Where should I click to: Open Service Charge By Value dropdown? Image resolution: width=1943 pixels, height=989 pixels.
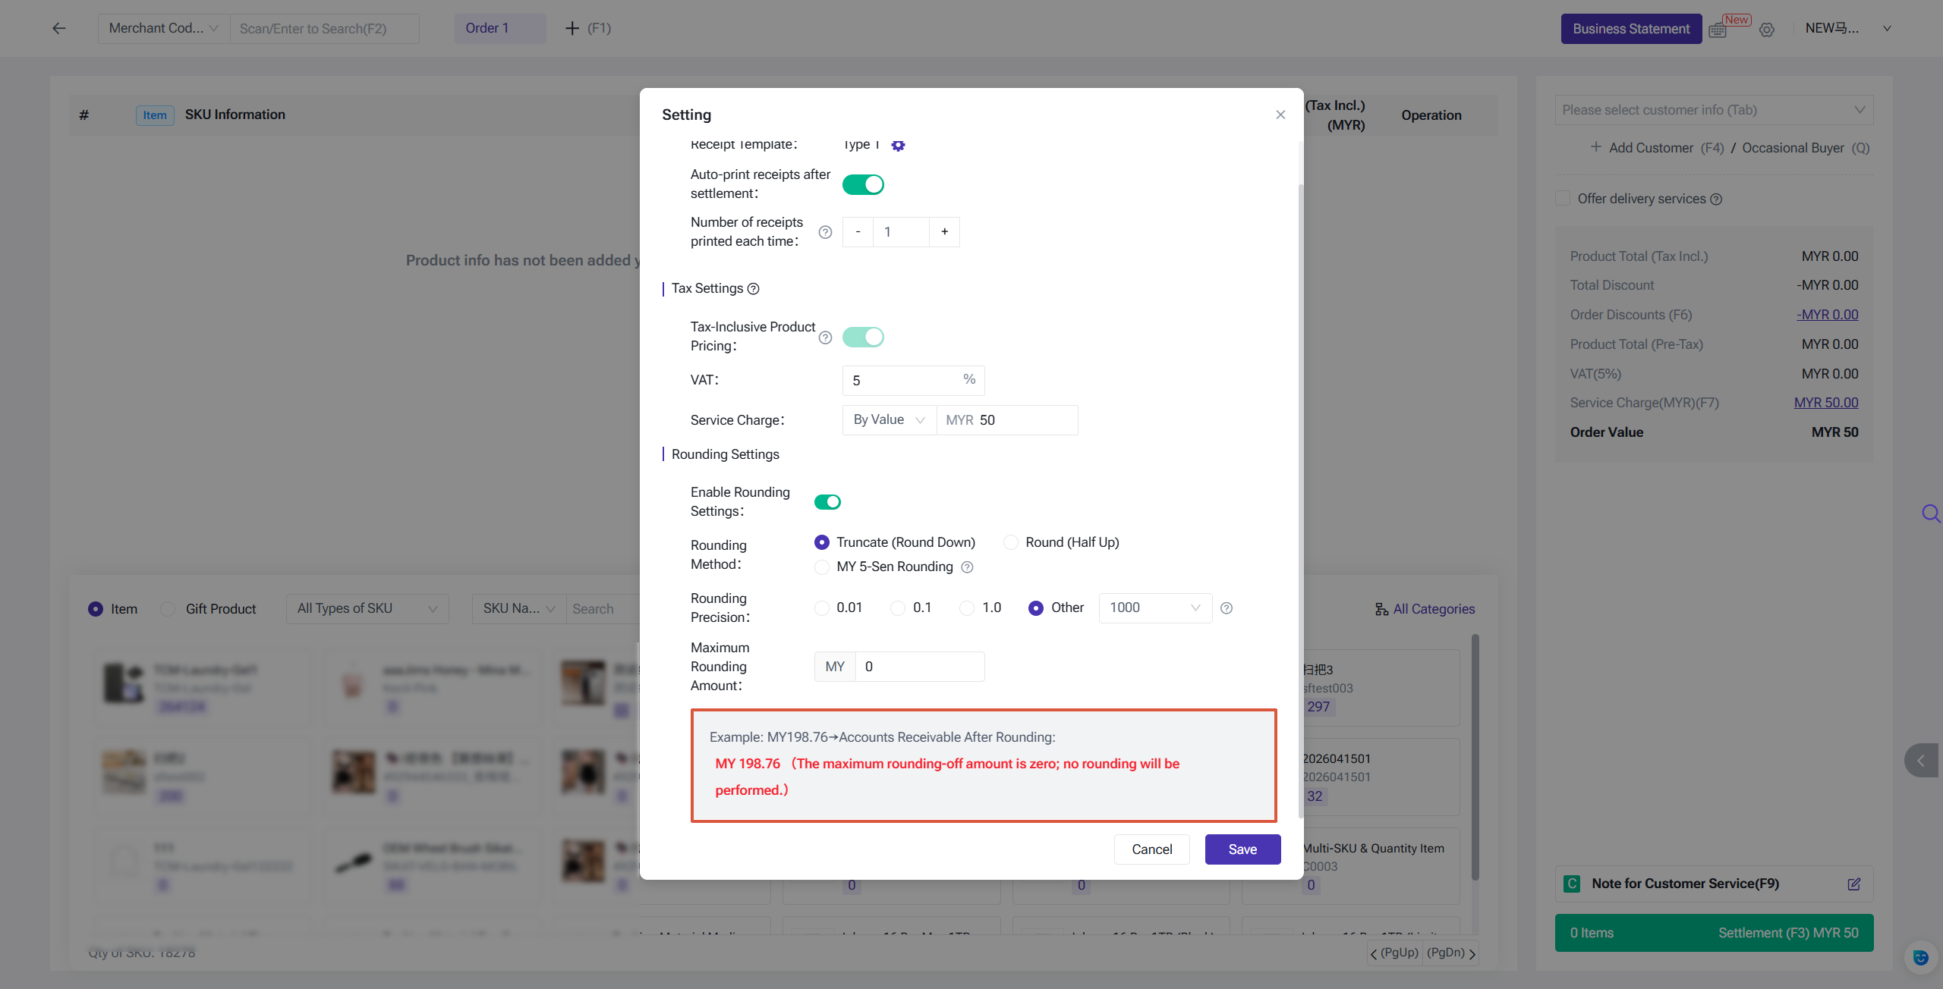click(x=889, y=420)
